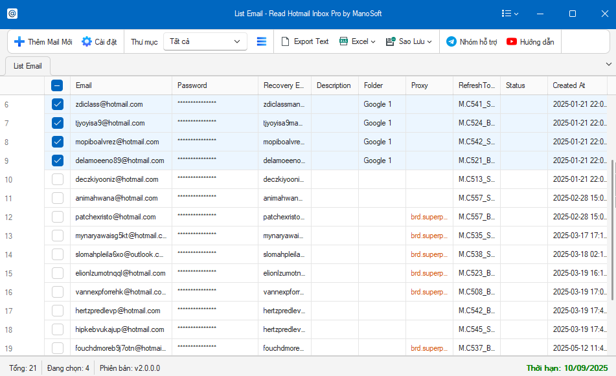616x376 pixels.
Task: Expand the tab overflow chevron at the right of the tab strip
Action: [608, 64]
